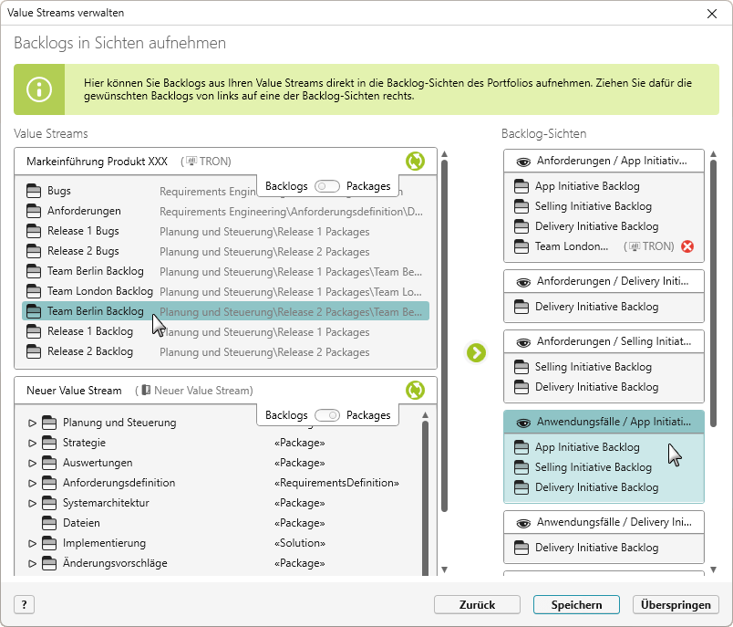Screen dimensions: 733x627
Task: Click eye icon of Anwendungsfälle / Delivery view
Action: (523, 523)
